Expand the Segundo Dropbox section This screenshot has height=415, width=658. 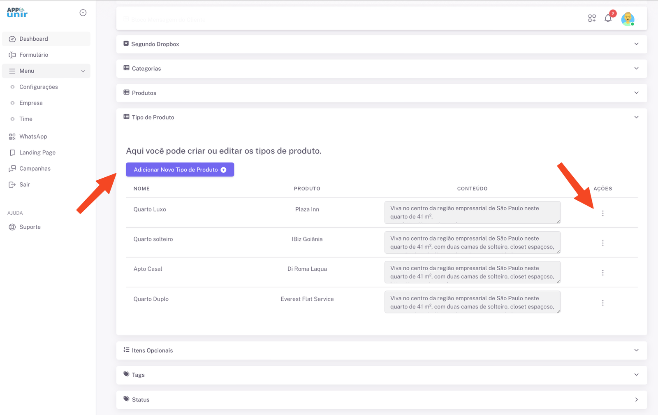point(636,44)
